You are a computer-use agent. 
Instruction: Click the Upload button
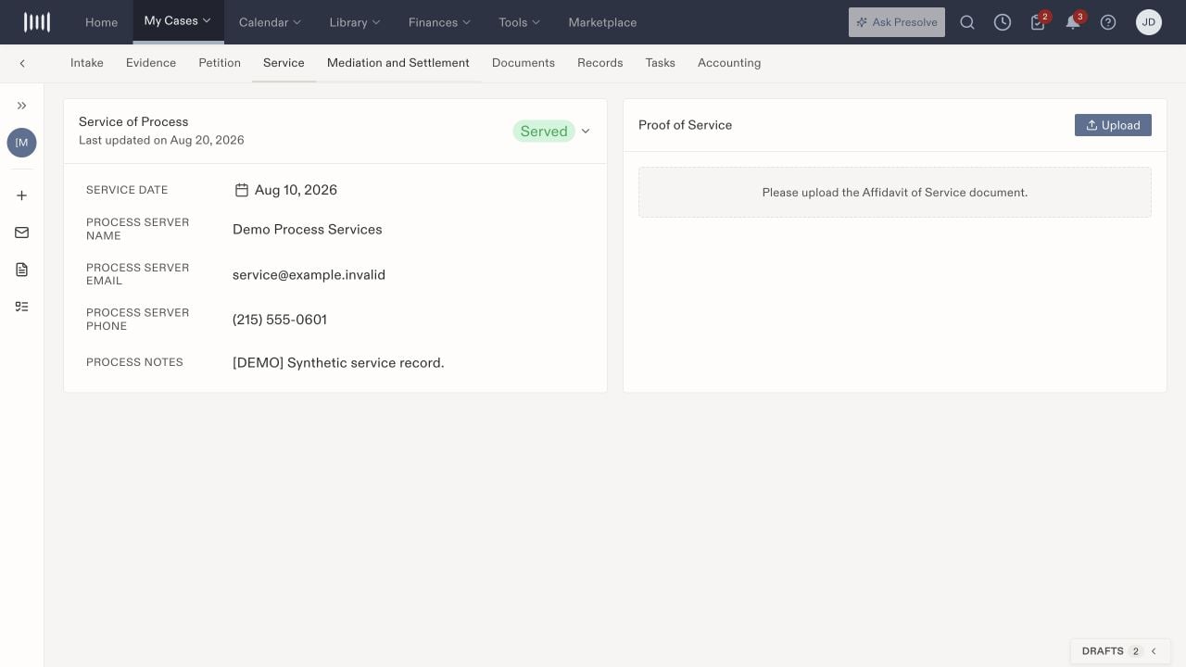1113,125
